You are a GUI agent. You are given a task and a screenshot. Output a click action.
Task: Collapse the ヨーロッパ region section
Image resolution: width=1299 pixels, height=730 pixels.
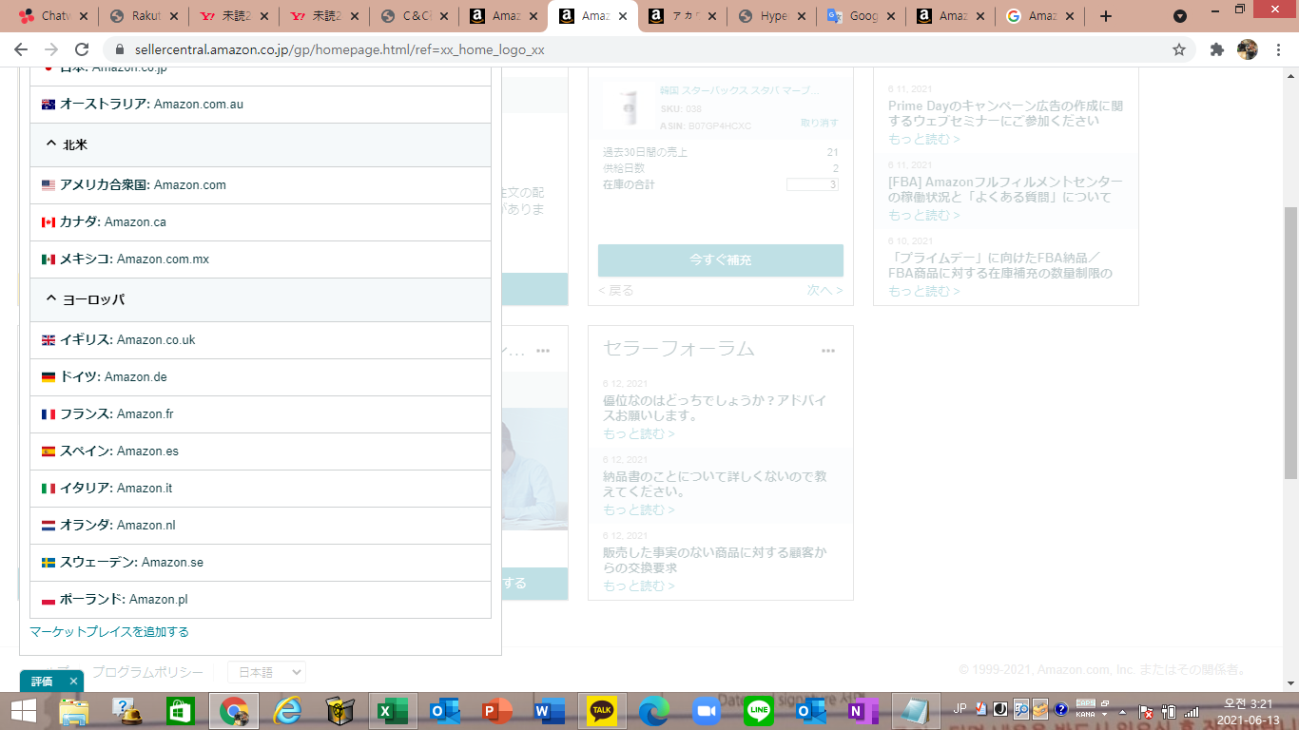click(x=261, y=299)
